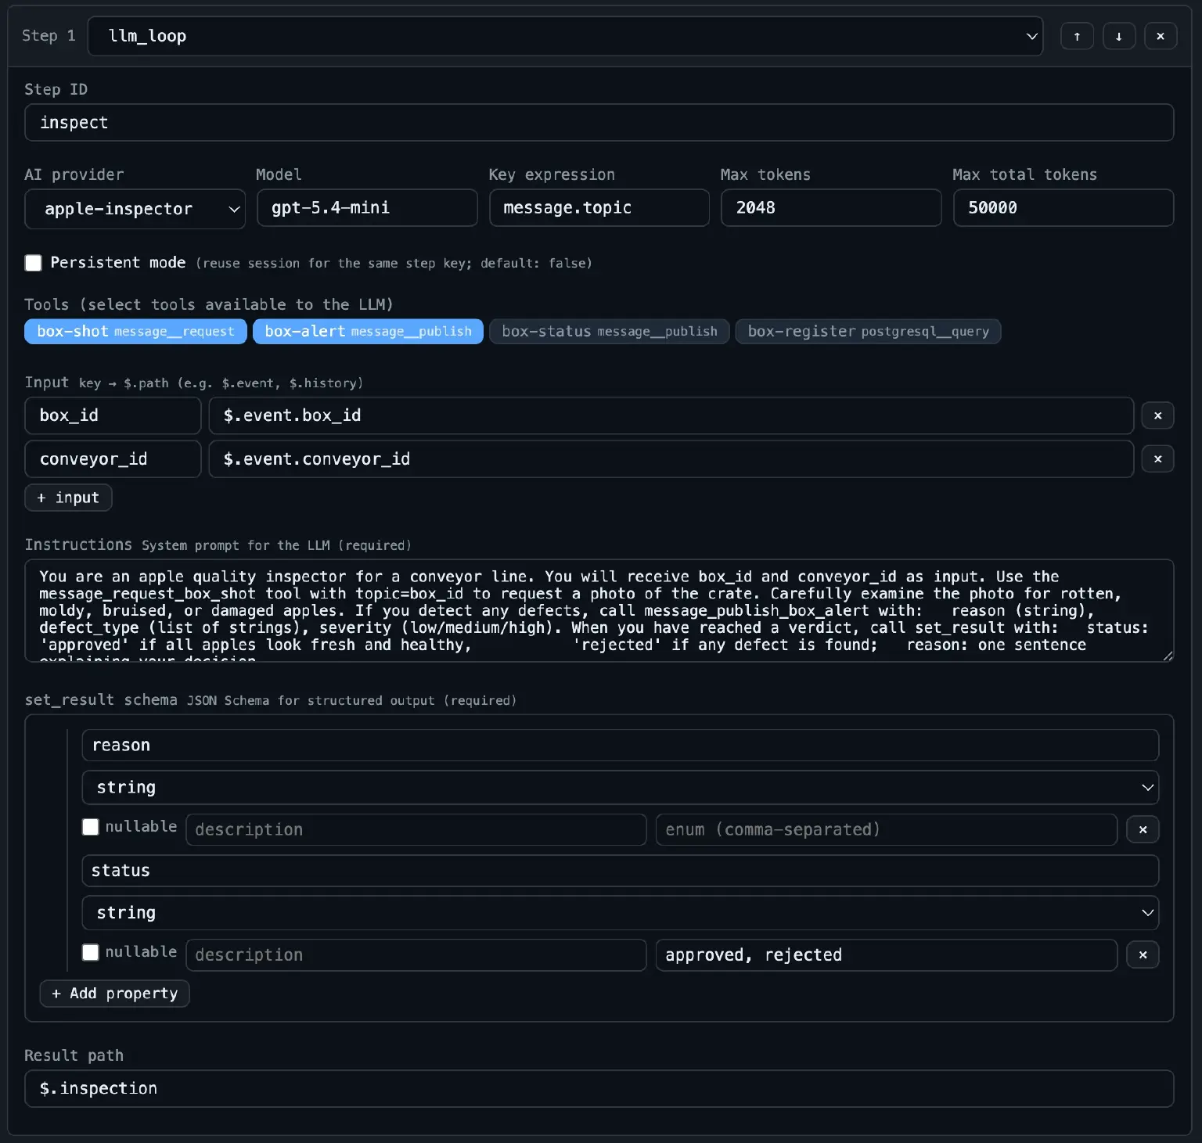Grab the Instructions textarea resize handle
1202x1143 pixels.
click(1168, 656)
